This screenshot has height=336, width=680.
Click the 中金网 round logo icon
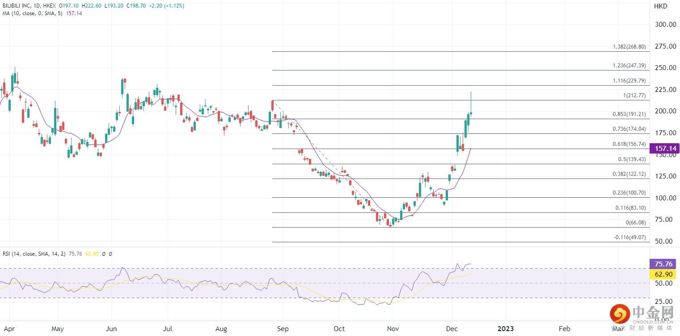coord(618,315)
